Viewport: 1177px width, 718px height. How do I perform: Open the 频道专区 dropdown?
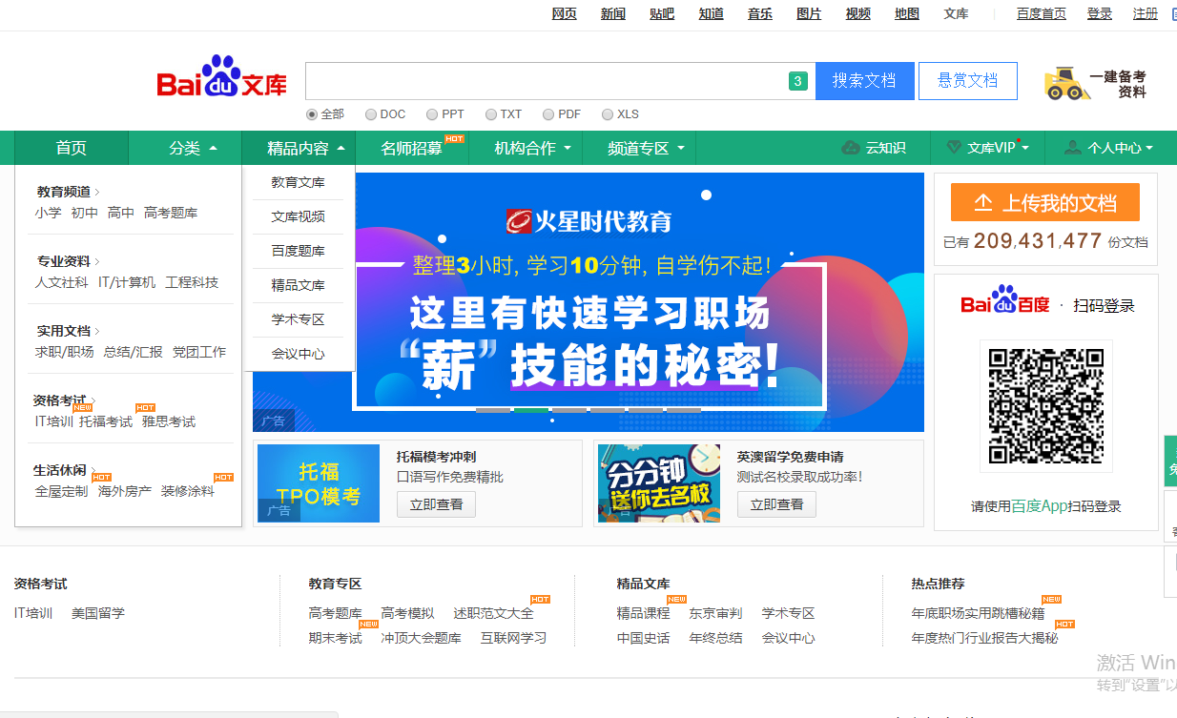pos(681,148)
